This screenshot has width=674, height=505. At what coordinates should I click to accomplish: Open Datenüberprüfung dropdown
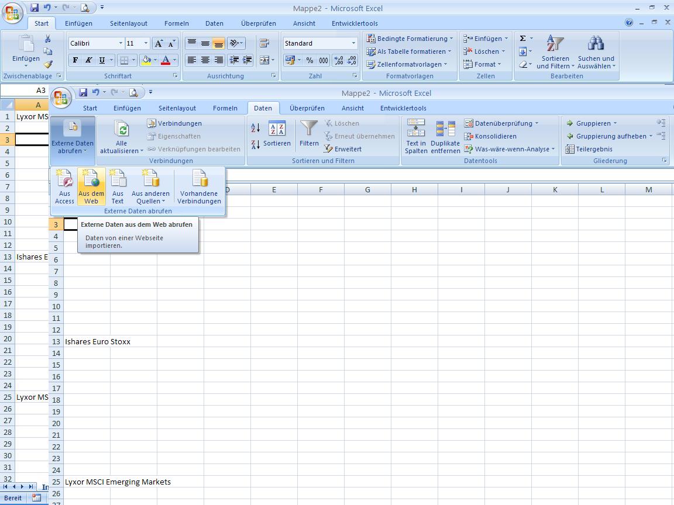(501, 123)
